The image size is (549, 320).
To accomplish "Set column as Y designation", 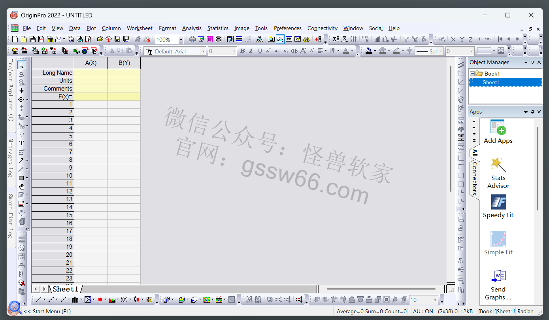I will [462, 39].
